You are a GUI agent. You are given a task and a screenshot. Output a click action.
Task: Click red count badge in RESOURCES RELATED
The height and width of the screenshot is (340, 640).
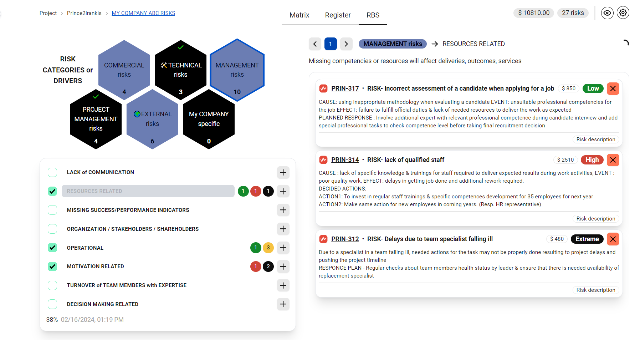(256, 191)
